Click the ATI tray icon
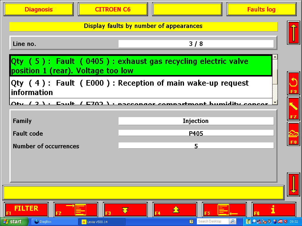 (x=280, y=222)
